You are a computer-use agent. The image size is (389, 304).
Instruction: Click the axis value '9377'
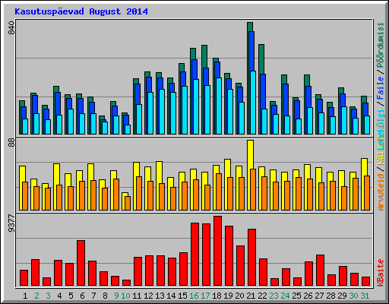(x=11, y=223)
